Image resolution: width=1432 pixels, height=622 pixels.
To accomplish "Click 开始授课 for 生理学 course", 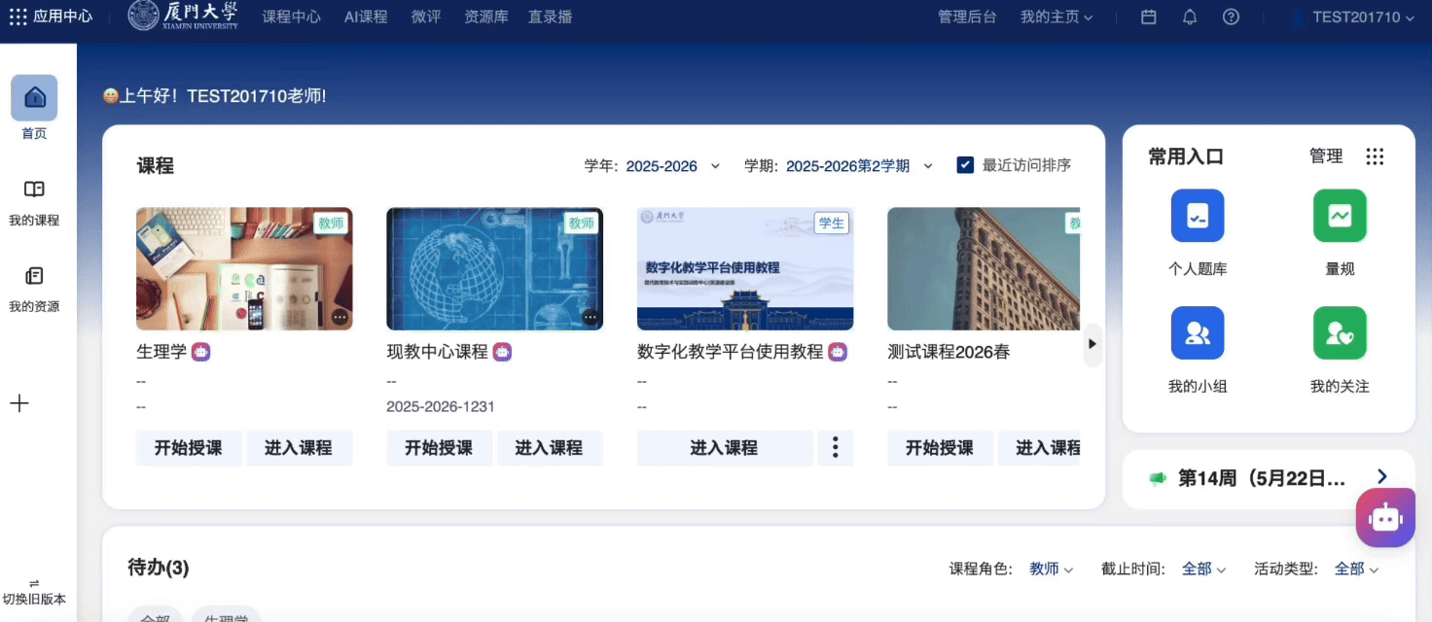I will (x=189, y=448).
